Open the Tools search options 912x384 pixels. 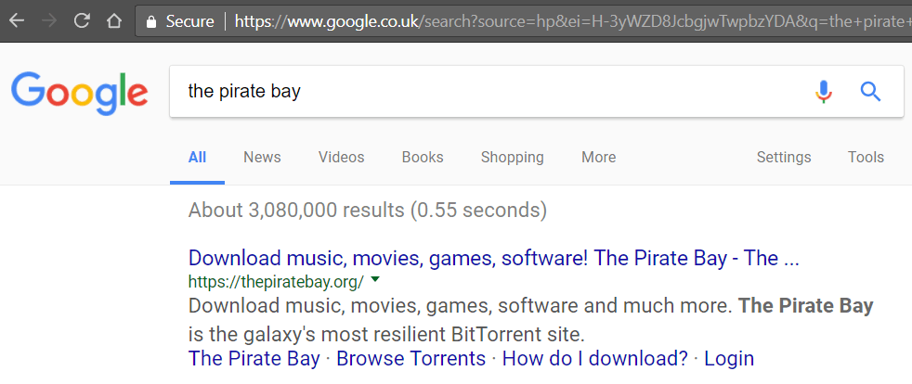(866, 158)
